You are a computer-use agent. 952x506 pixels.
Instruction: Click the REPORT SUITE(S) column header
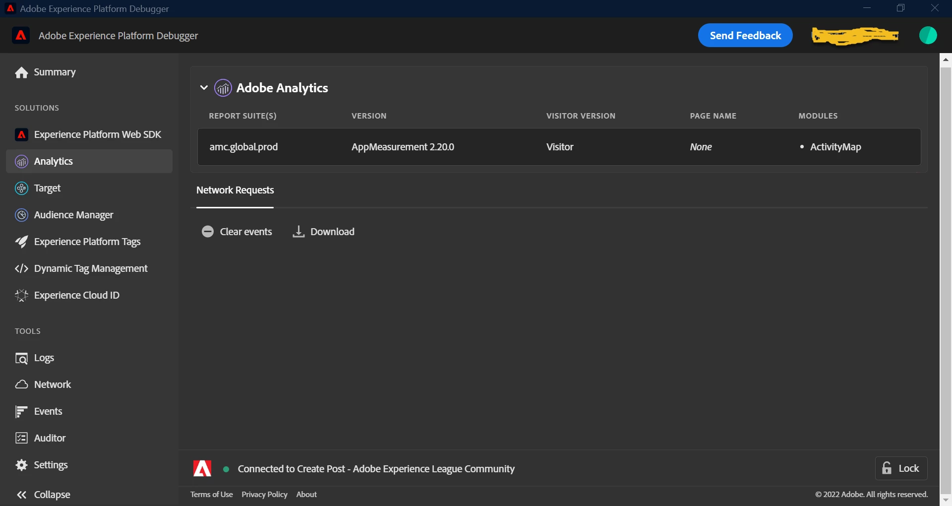[x=242, y=116]
